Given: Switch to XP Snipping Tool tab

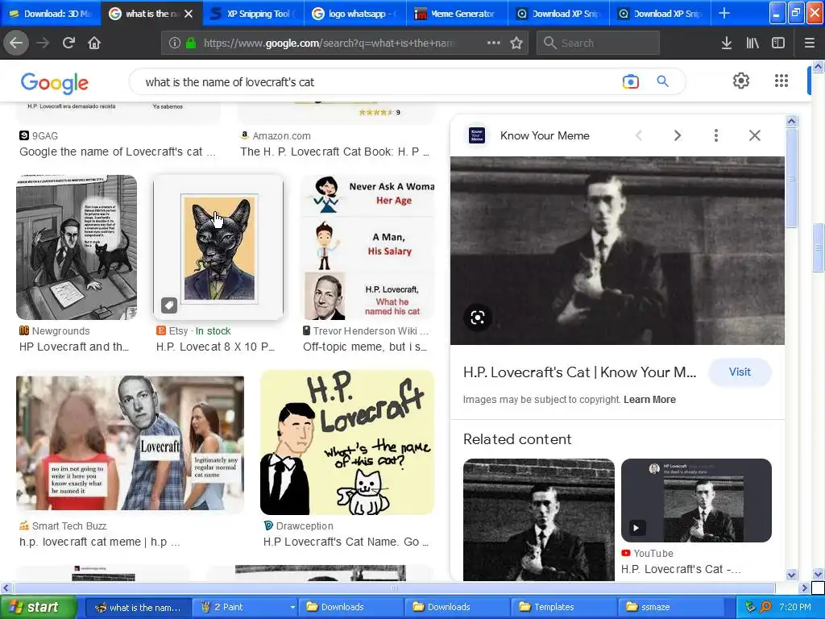Looking at the screenshot, I should click(254, 14).
